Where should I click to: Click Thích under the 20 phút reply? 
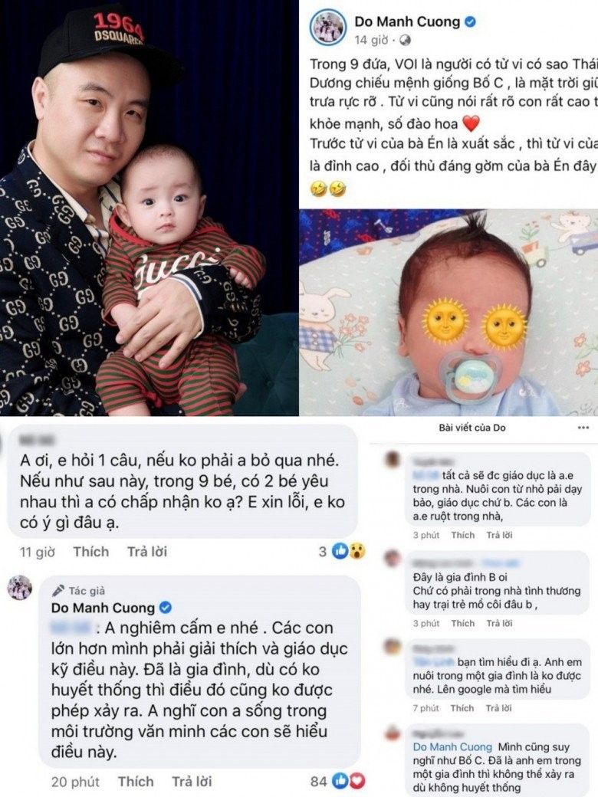[136, 781]
